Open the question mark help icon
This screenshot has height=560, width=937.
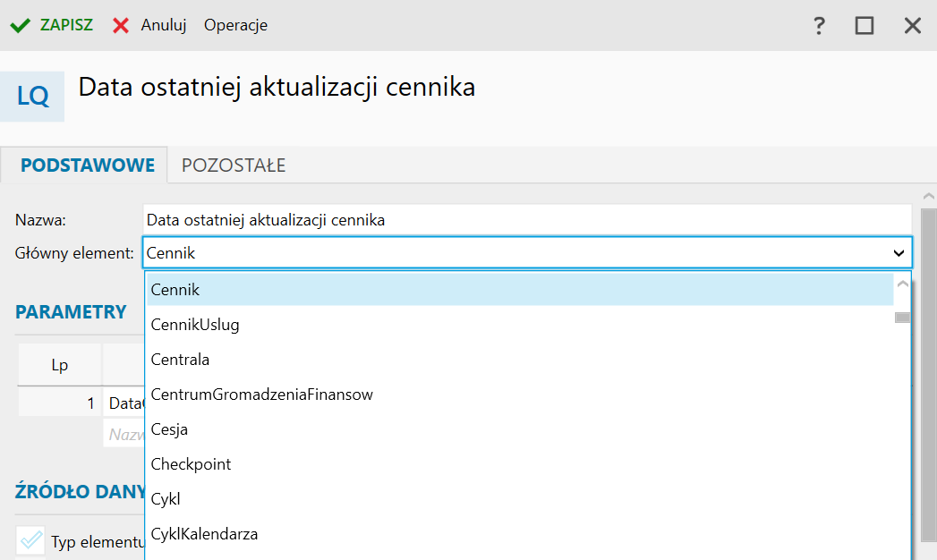(x=818, y=26)
